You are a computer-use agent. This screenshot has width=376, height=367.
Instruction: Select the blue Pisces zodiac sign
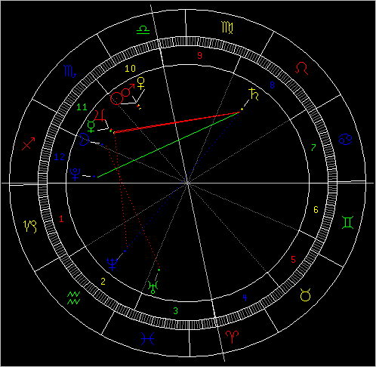pos(147,338)
